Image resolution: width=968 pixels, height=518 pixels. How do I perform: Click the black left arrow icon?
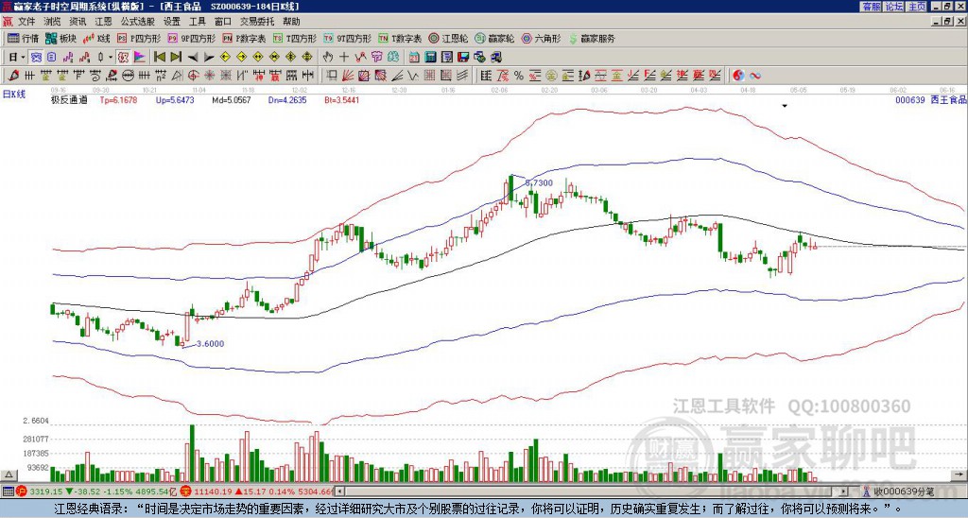coord(193,58)
